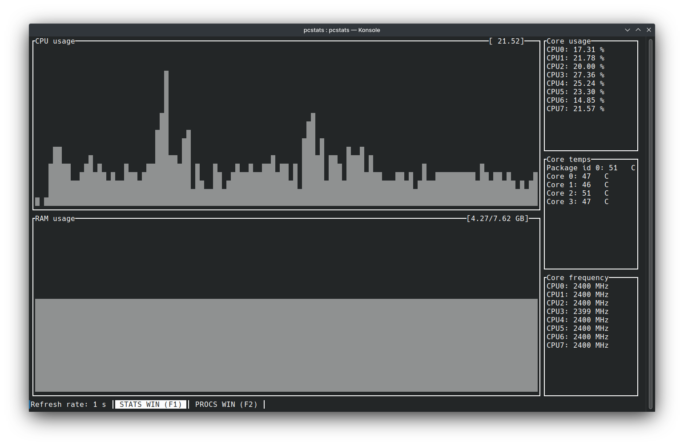Viewport: 684px width, 446px height.
Task: Click the filled RAM usage bar
Action: tap(286, 345)
